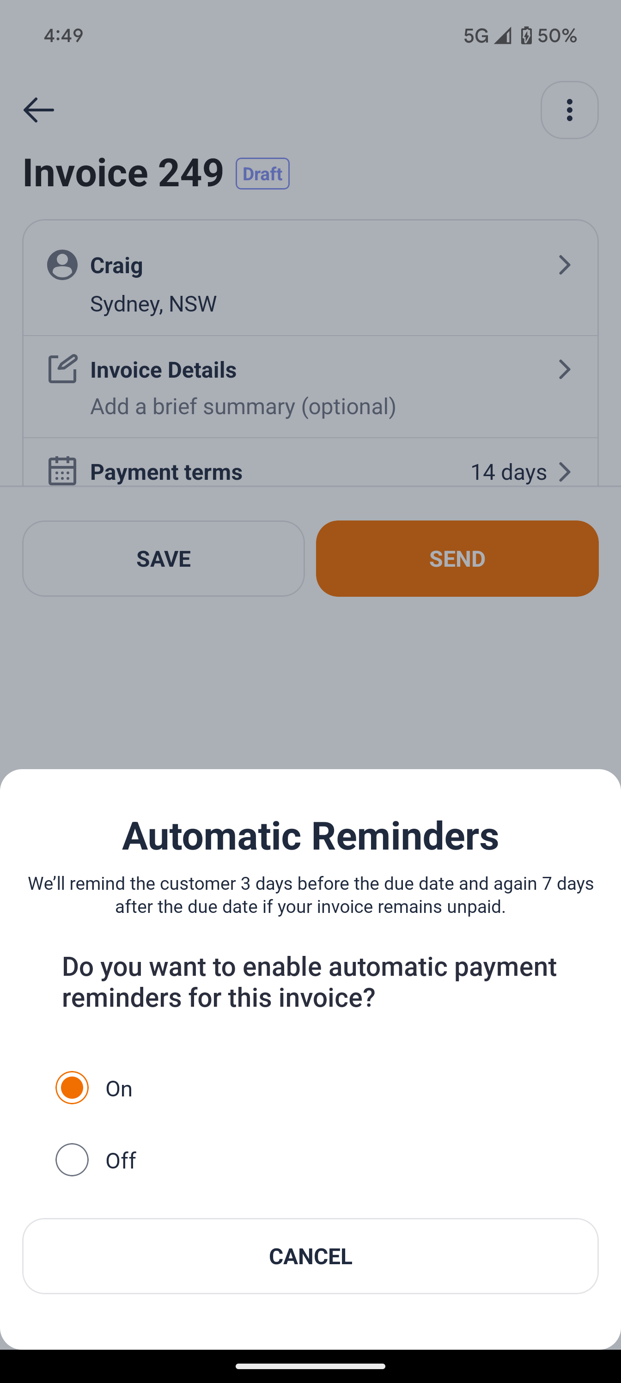621x1383 pixels.
Task: Select the Off radio button
Action: point(72,1160)
